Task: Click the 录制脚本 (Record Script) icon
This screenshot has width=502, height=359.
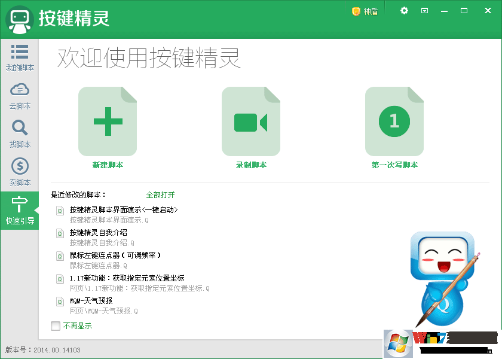Action: 251,121
